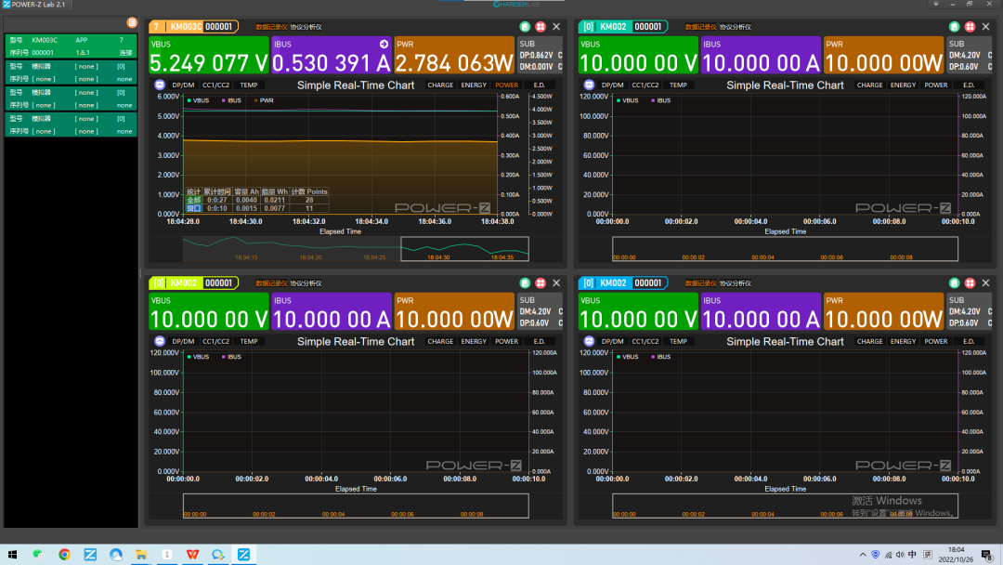Screen dimensions: 1003x565
Task: Open the notification center in taskbar
Action: click(987, 555)
